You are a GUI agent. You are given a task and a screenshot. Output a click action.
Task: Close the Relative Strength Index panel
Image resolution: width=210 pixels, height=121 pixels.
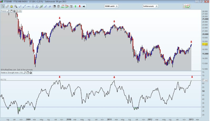(x=31, y=73)
